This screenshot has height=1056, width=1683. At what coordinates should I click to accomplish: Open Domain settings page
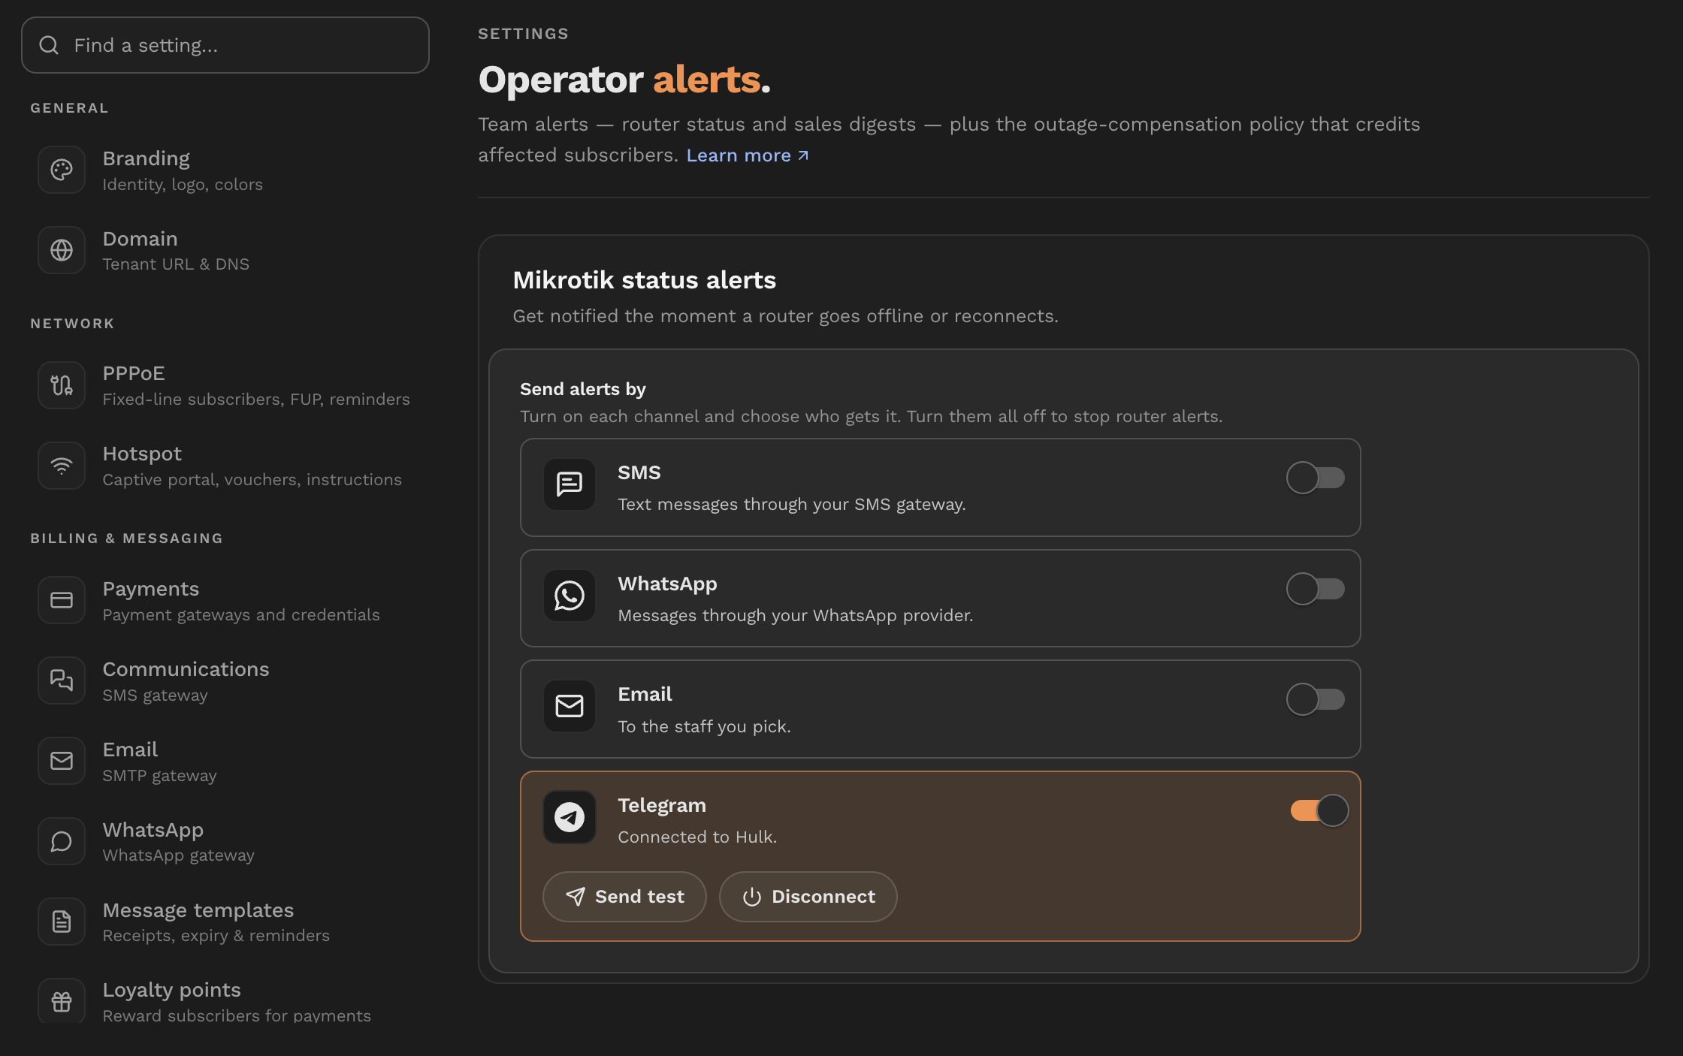click(225, 250)
